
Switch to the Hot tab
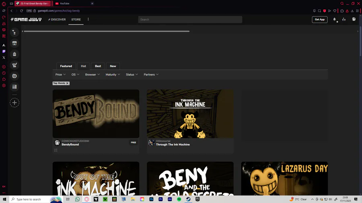tap(83, 66)
